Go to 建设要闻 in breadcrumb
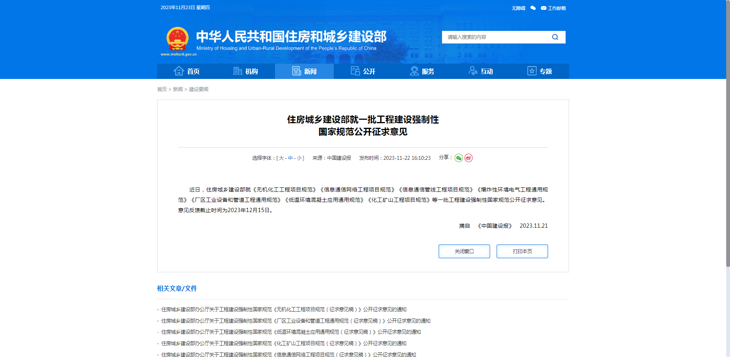Image resolution: width=730 pixels, height=357 pixels. (x=198, y=89)
